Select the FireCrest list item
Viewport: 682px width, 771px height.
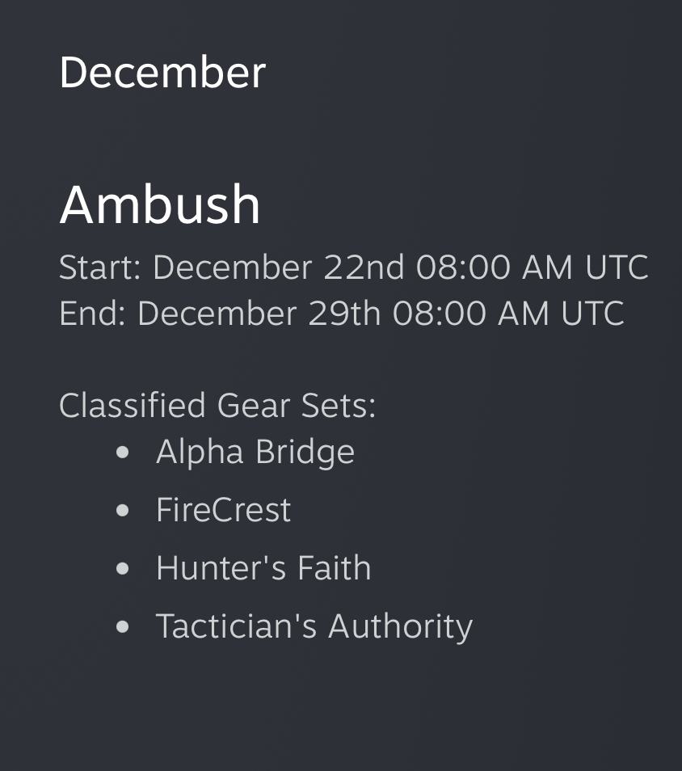click(223, 510)
